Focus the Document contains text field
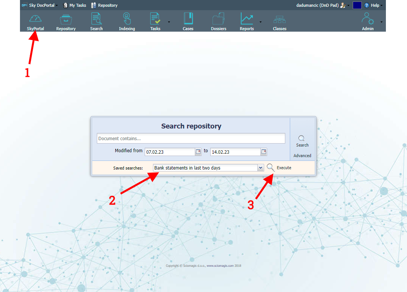 tap(191, 138)
